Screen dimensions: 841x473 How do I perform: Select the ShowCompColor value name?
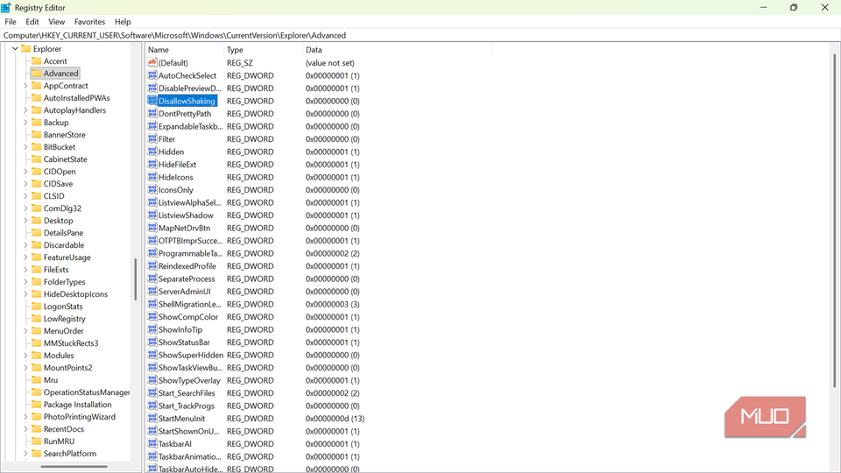coord(188,317)
